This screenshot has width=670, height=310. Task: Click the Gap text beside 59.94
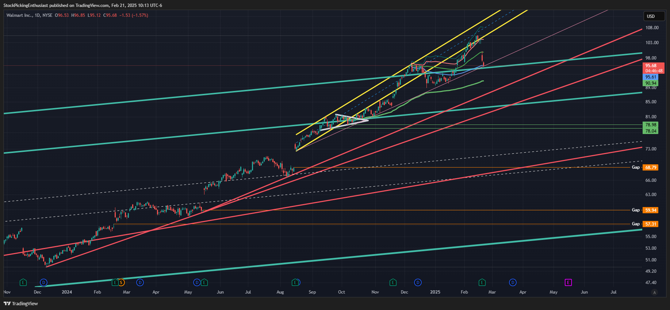pos(636,210)
